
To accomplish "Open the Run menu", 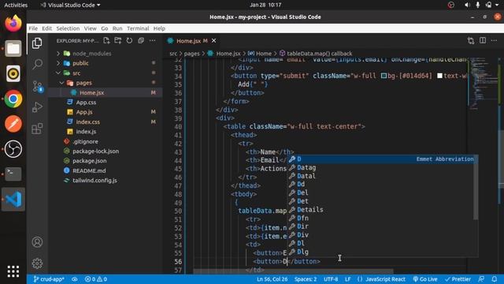I will 117,28.
